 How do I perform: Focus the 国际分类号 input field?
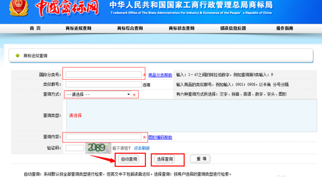(x=104, y=74)
